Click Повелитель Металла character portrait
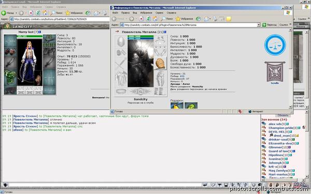This screenshot has height=194, width=311. click(140, 63)
